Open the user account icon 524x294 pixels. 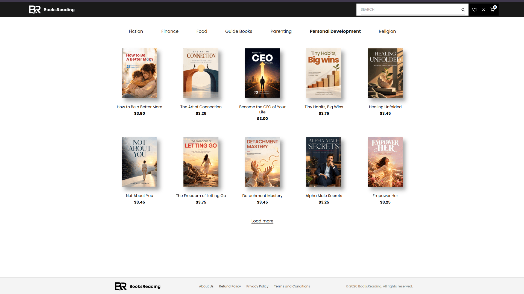click(484, 10)
